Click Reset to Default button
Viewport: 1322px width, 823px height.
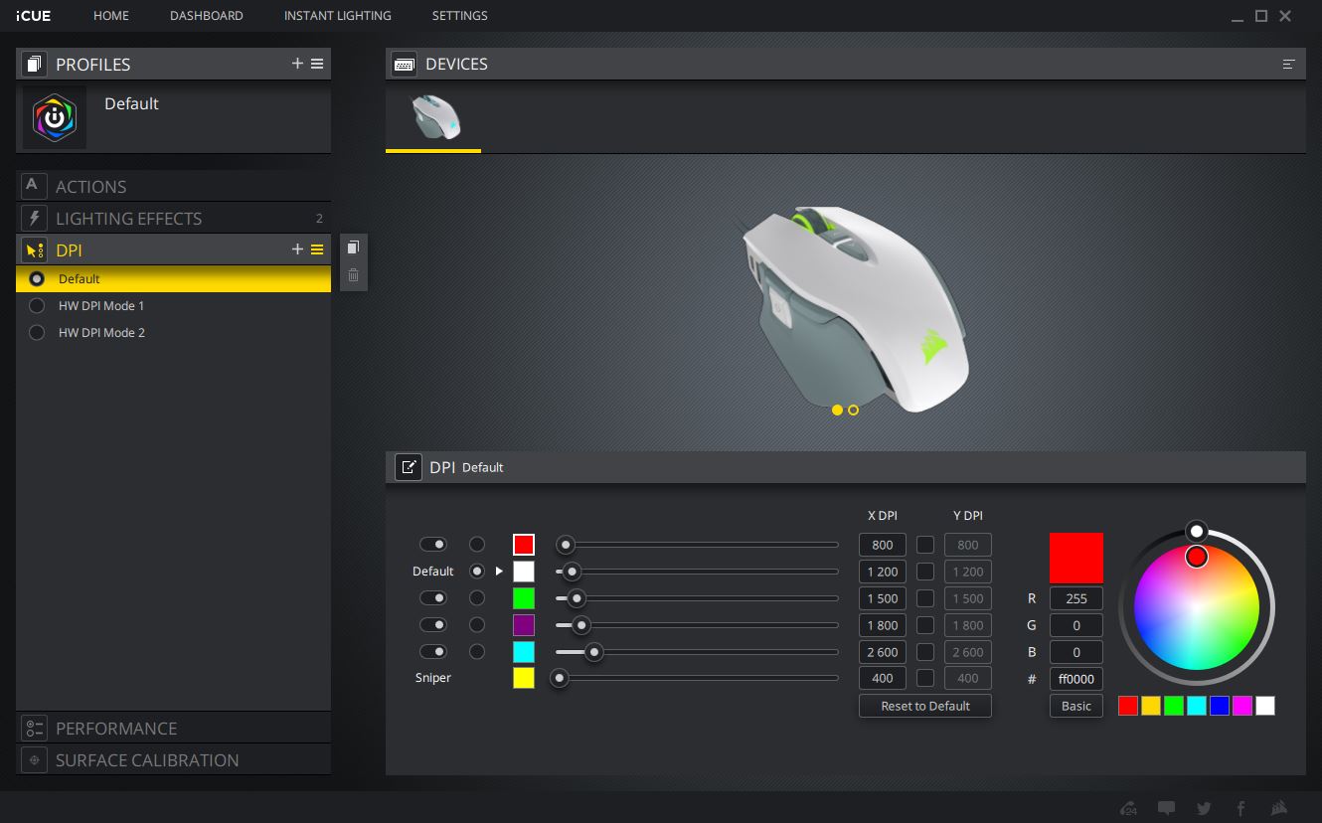(x=925, y=706)
